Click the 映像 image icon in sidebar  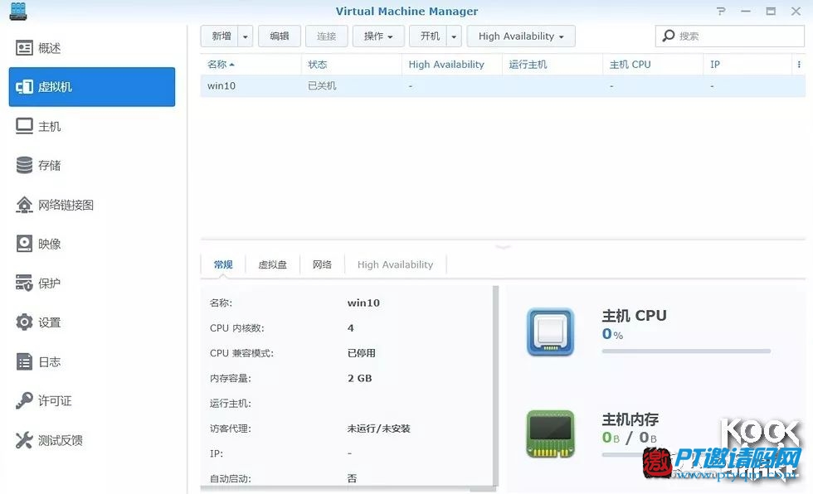25,244
